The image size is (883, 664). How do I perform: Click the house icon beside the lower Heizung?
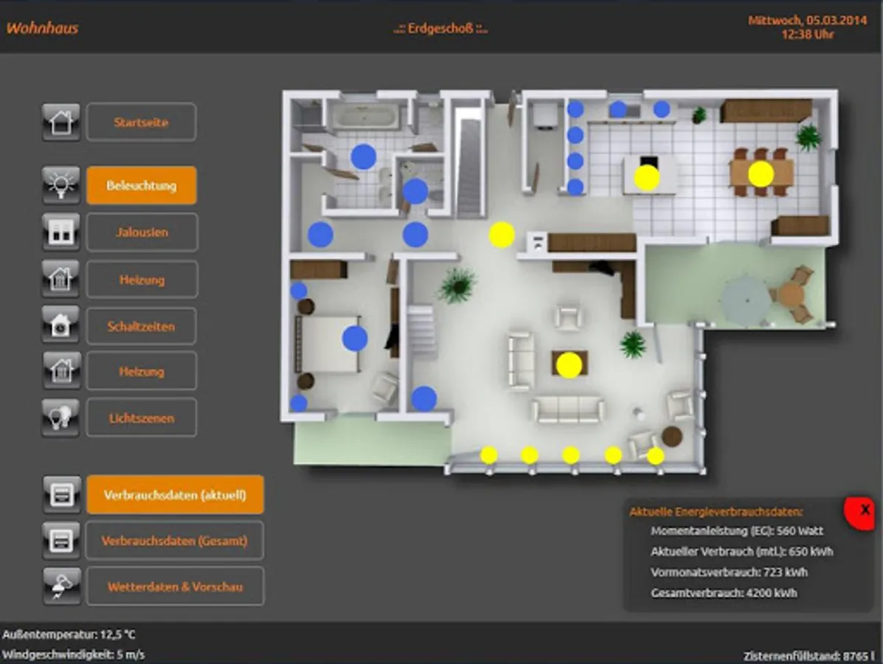(60, 370)
